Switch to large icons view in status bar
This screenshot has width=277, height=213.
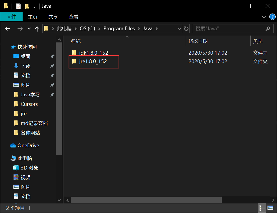(x=270, y=208)
